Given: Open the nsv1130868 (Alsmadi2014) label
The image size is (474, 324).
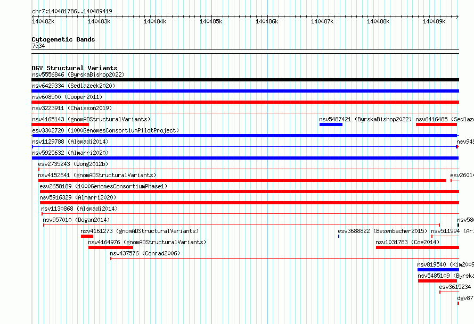Looking at the screenshot, I should pos(79,209).
